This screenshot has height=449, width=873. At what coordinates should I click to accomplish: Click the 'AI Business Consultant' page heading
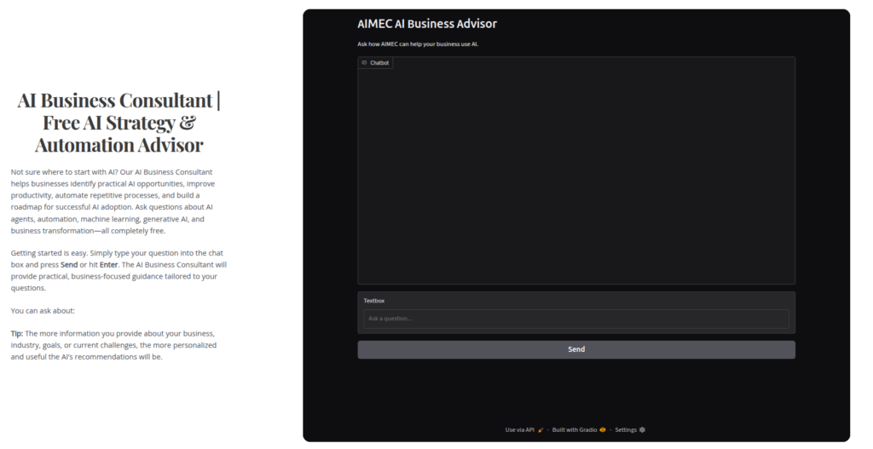[x=119, y=123]
